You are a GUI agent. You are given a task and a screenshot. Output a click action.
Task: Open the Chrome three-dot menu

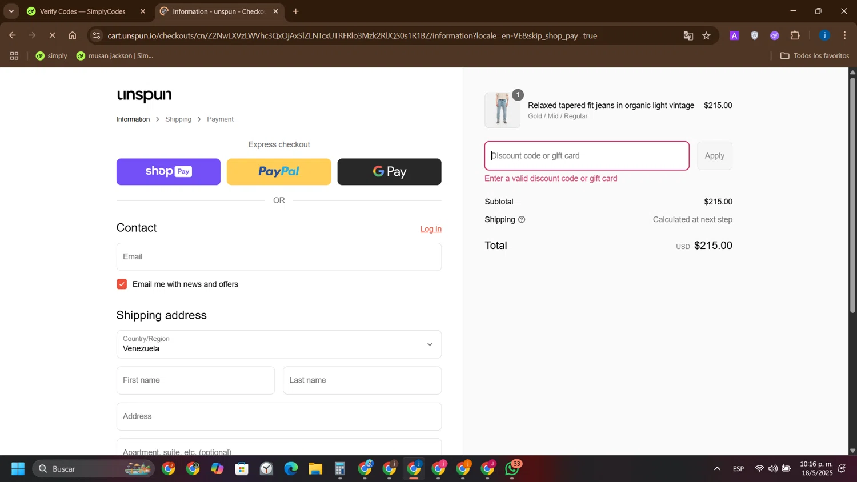pos(844,35)
